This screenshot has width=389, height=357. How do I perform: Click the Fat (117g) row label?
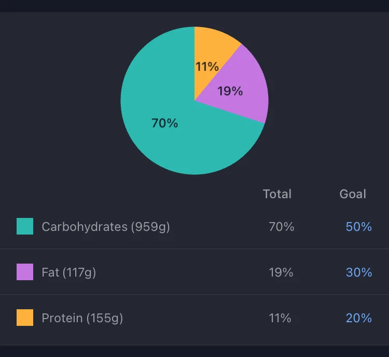point(68,272)
